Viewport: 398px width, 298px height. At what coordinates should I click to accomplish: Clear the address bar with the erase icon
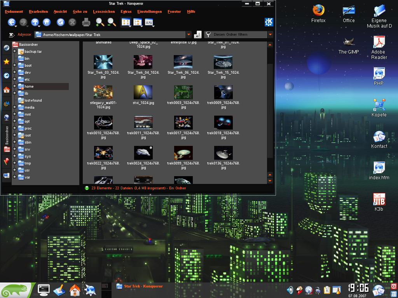click(x=12, y=35)
